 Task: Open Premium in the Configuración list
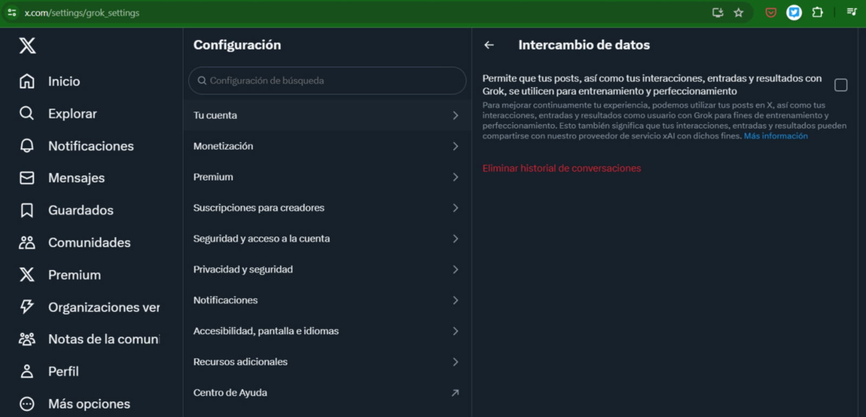[x=327, y=177]
